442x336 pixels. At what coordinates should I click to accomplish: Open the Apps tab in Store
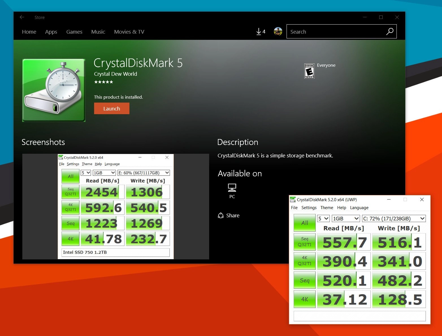click(x=51, y=32)
